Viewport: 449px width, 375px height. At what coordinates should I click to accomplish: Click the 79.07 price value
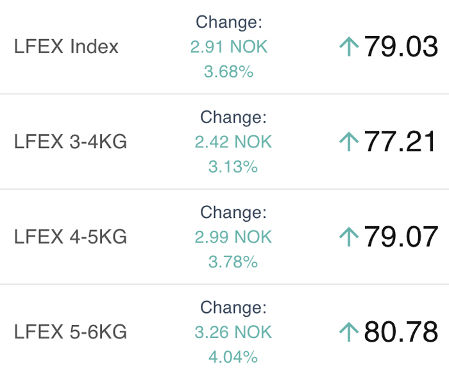click(401, 237)
